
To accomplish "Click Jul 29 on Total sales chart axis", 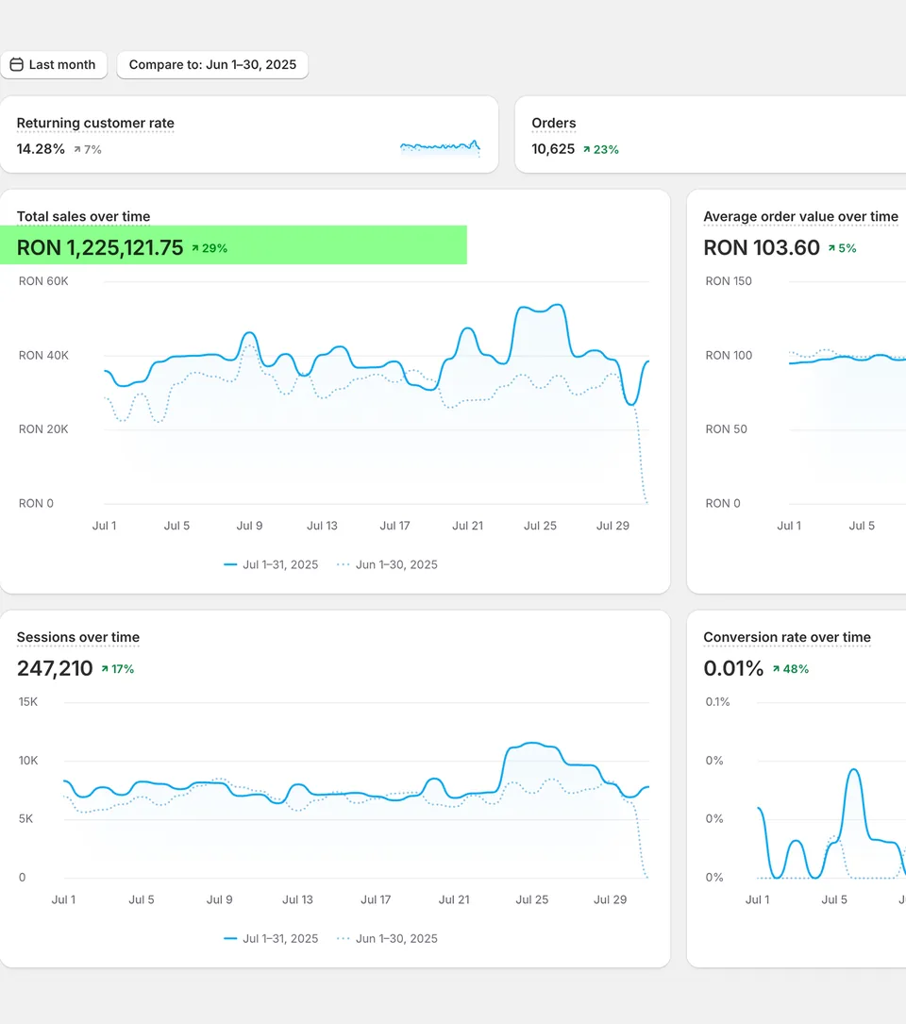I will pos(612,526).
